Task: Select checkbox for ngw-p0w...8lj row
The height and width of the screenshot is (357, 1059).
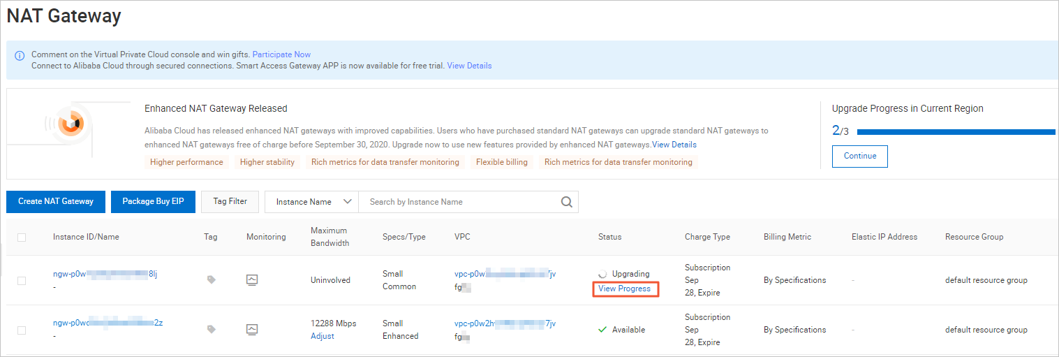Action: tap(22, 280)
